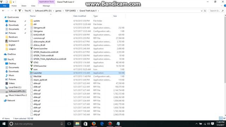This screenshot has width=226, height=127.
Task: Select the GTAVLauncher application icon
Action: (x=31, y=66)
